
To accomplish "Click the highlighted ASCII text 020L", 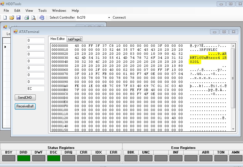I will click(x=194, y=62).
